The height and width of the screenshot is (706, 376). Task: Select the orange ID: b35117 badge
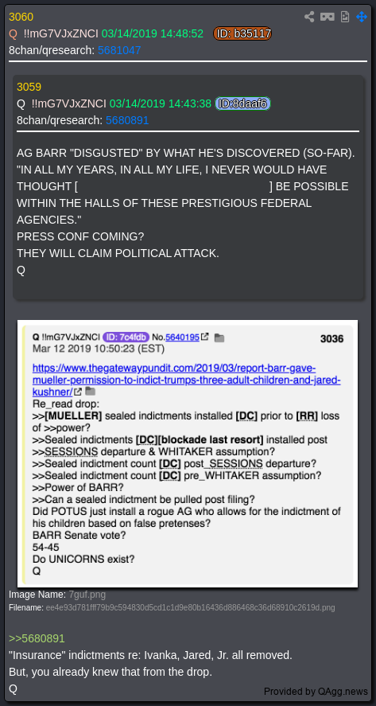click(x=242, y=33)
